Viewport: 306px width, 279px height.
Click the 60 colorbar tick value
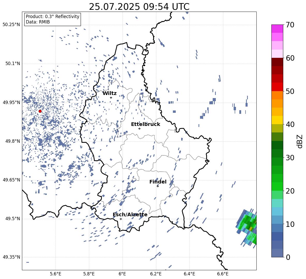[x=290, y=58]
